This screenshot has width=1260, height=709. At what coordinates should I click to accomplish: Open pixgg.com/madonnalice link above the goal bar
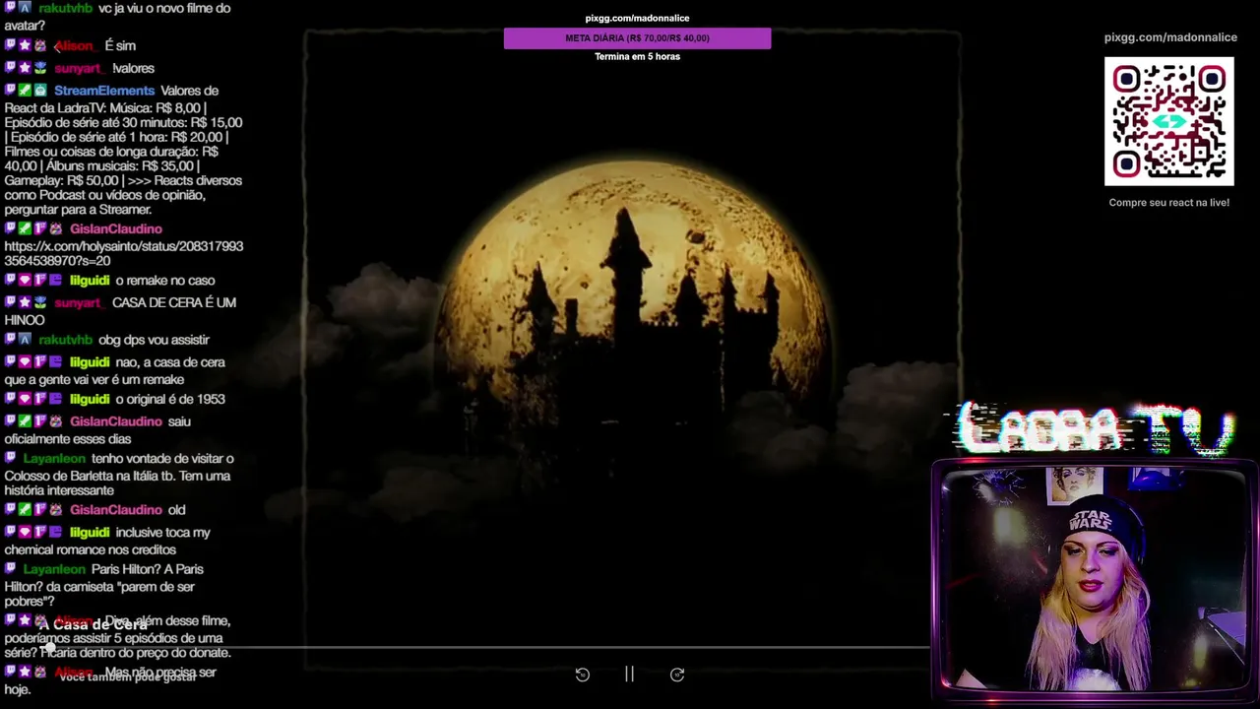pyautogui.click(x=637, y=18)
